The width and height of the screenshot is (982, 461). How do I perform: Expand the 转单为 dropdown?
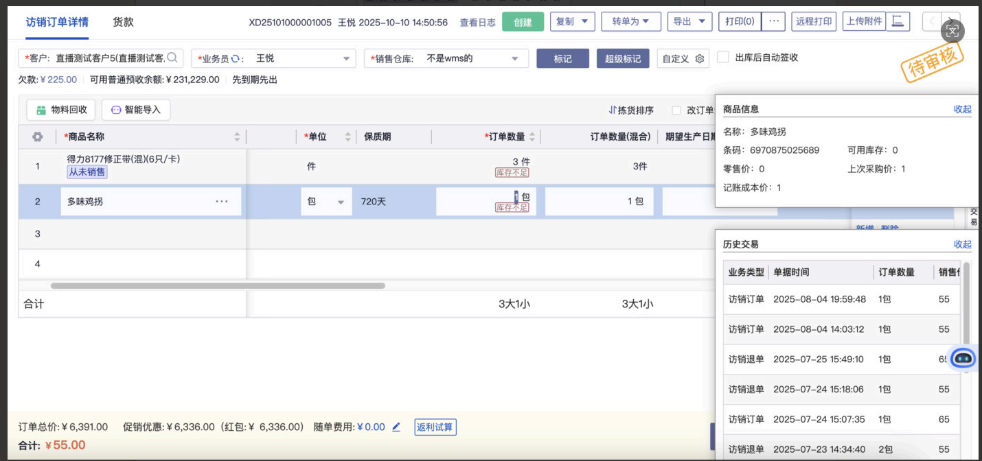630,21
